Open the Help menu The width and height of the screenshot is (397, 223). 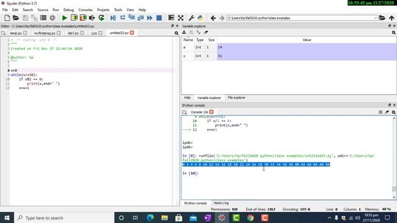[142, 10]
